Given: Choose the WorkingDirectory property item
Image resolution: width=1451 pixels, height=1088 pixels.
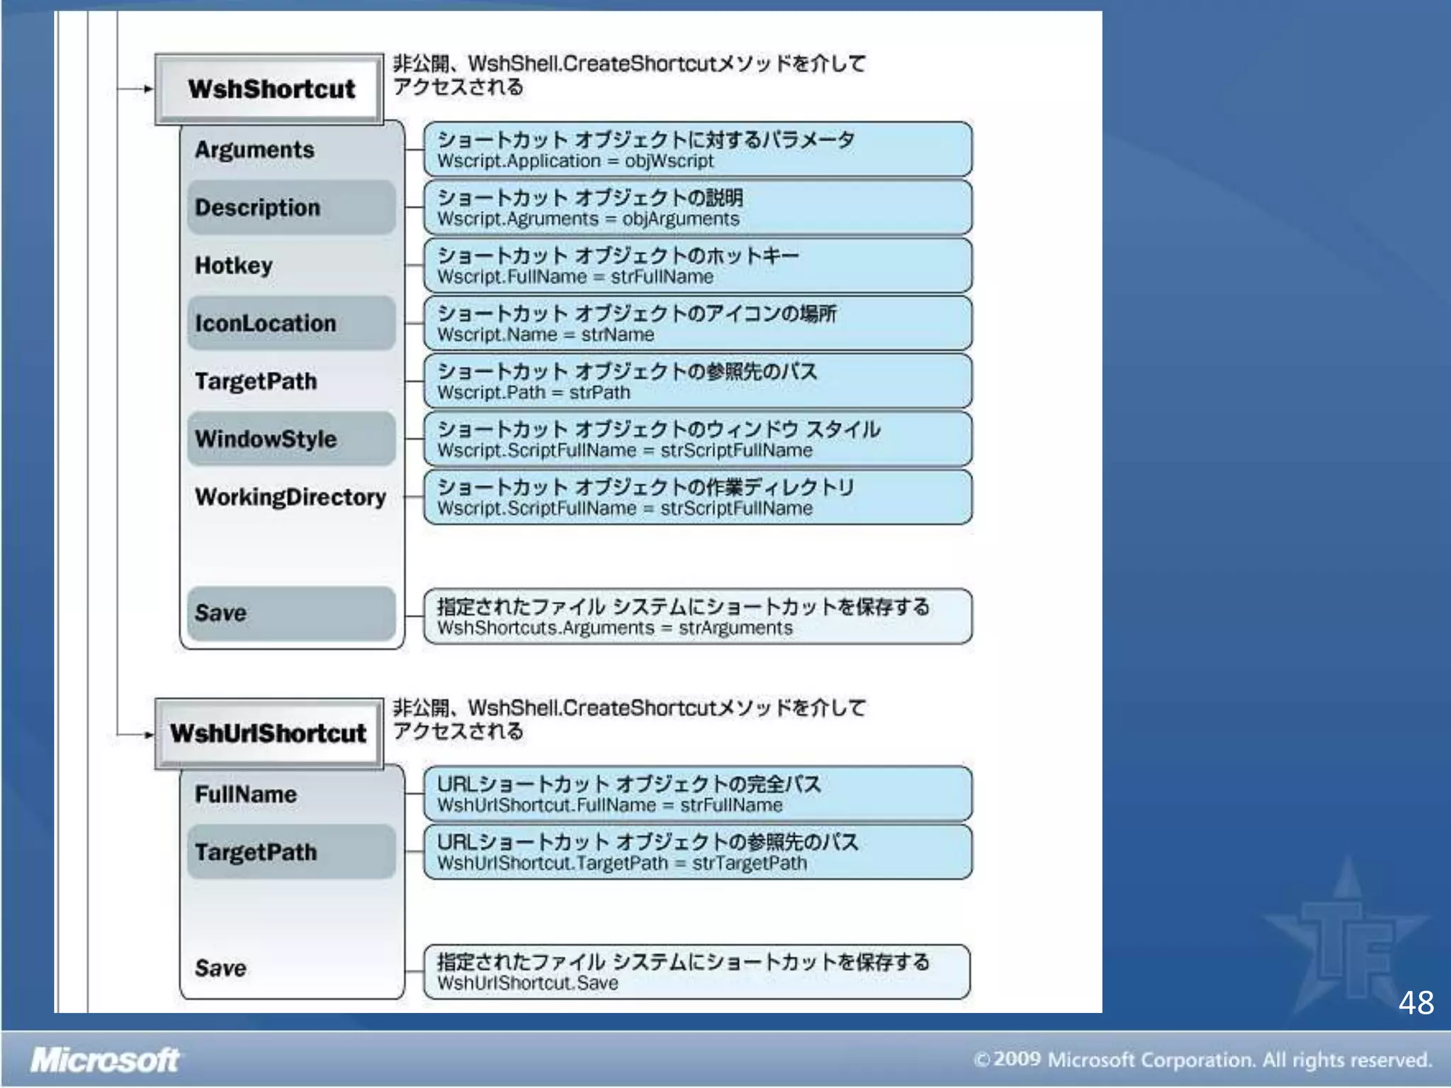Looking at the screenshot, I should (290, 497).
